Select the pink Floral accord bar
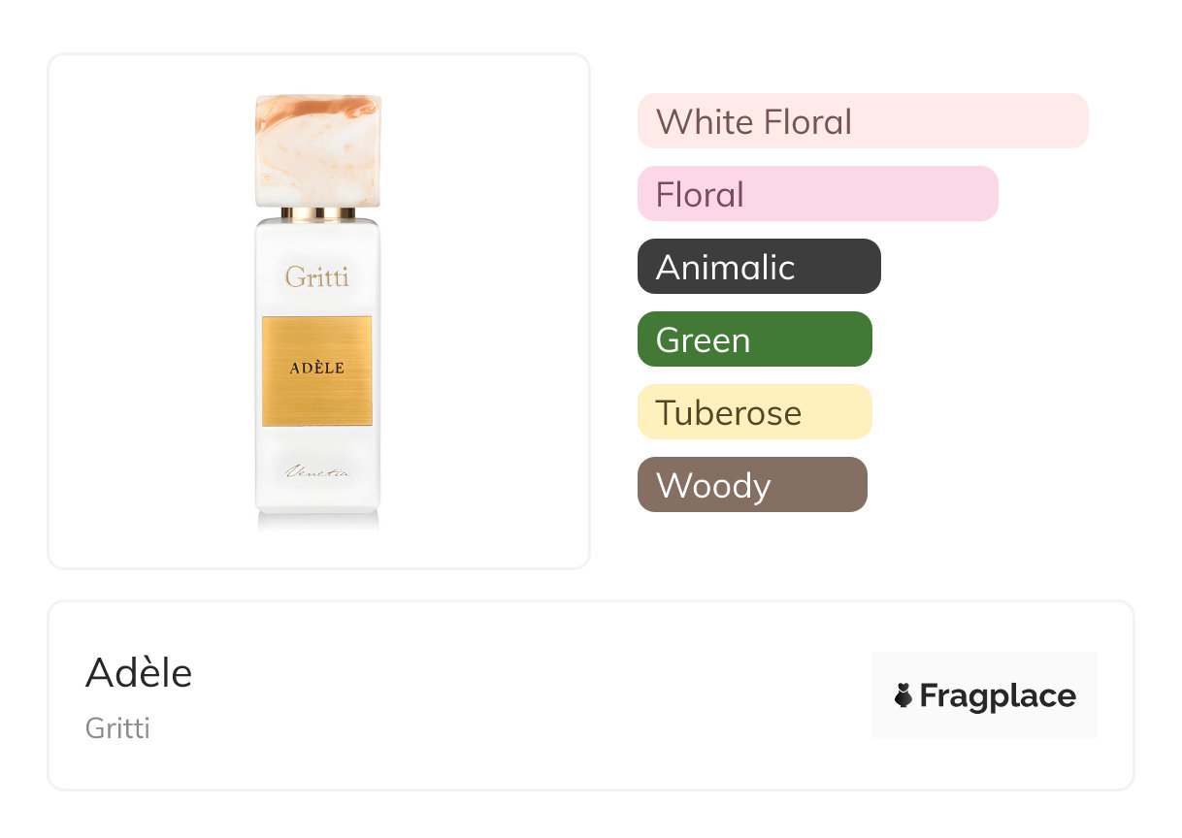The image size is (1182, 838). click(817, 194)
